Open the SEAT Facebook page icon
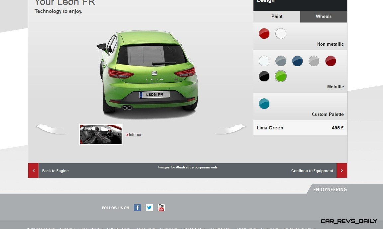The height and width of the screenshot is (229, 383). pyautogui.click(x=137, y=207)
